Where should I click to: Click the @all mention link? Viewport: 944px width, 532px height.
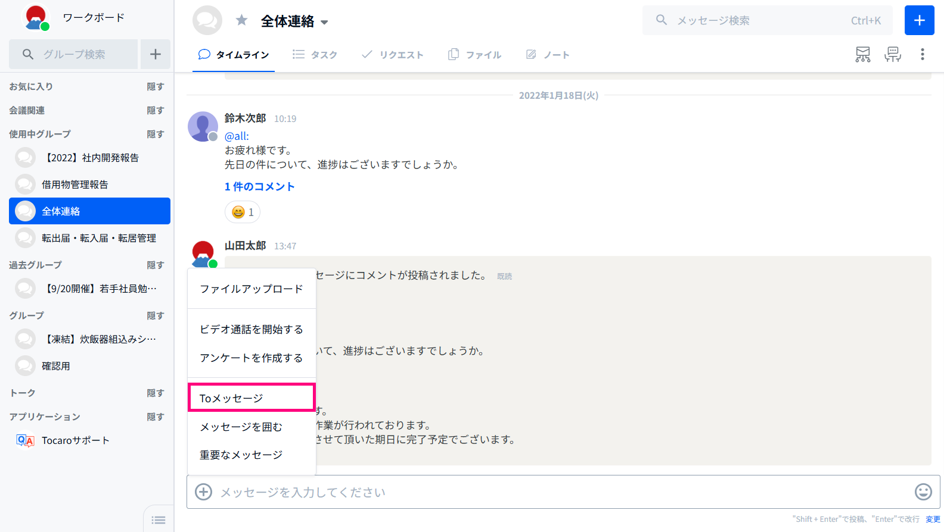coord(237,136)
